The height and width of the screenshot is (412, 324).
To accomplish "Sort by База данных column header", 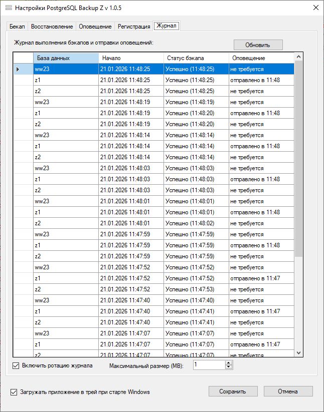I will 66,58.
